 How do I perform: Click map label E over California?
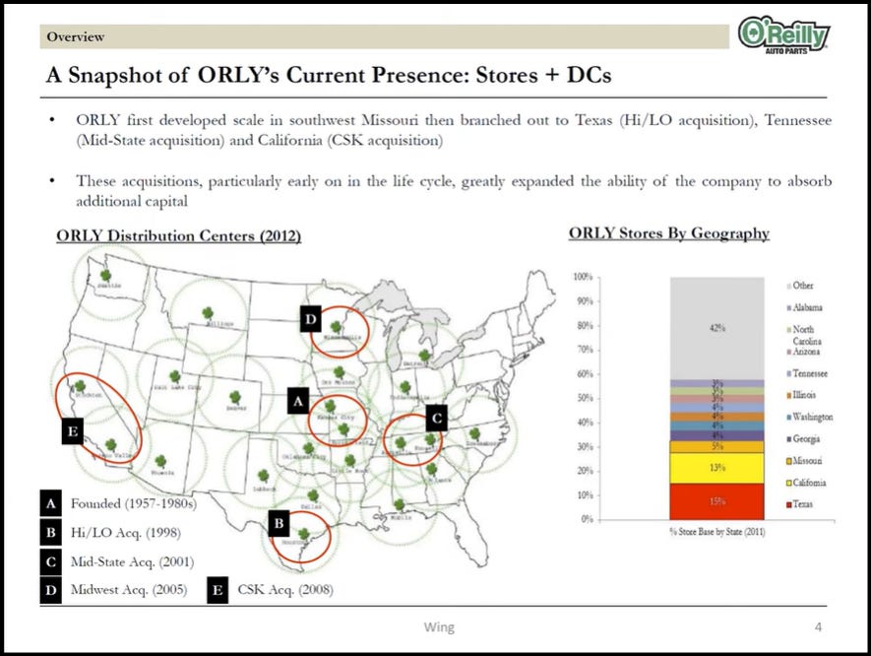tap(72, 431)
